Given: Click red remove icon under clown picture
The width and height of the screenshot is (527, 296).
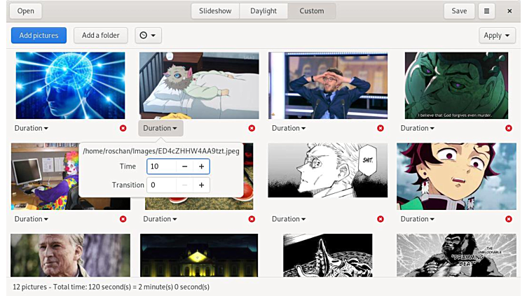Looking at the screenshot, I should 123,219.
